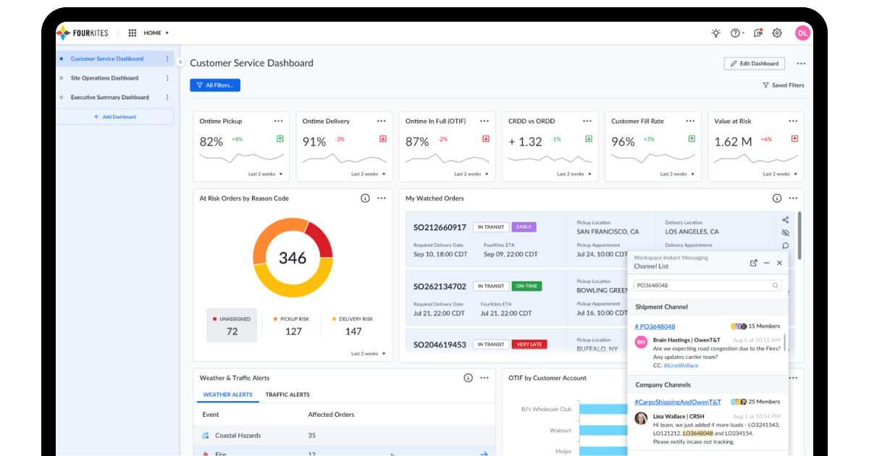Change CRDD vs ORDD Last 2 weeks range
The height and width of the screenshot is (456, 869).
tap(574, 174)
